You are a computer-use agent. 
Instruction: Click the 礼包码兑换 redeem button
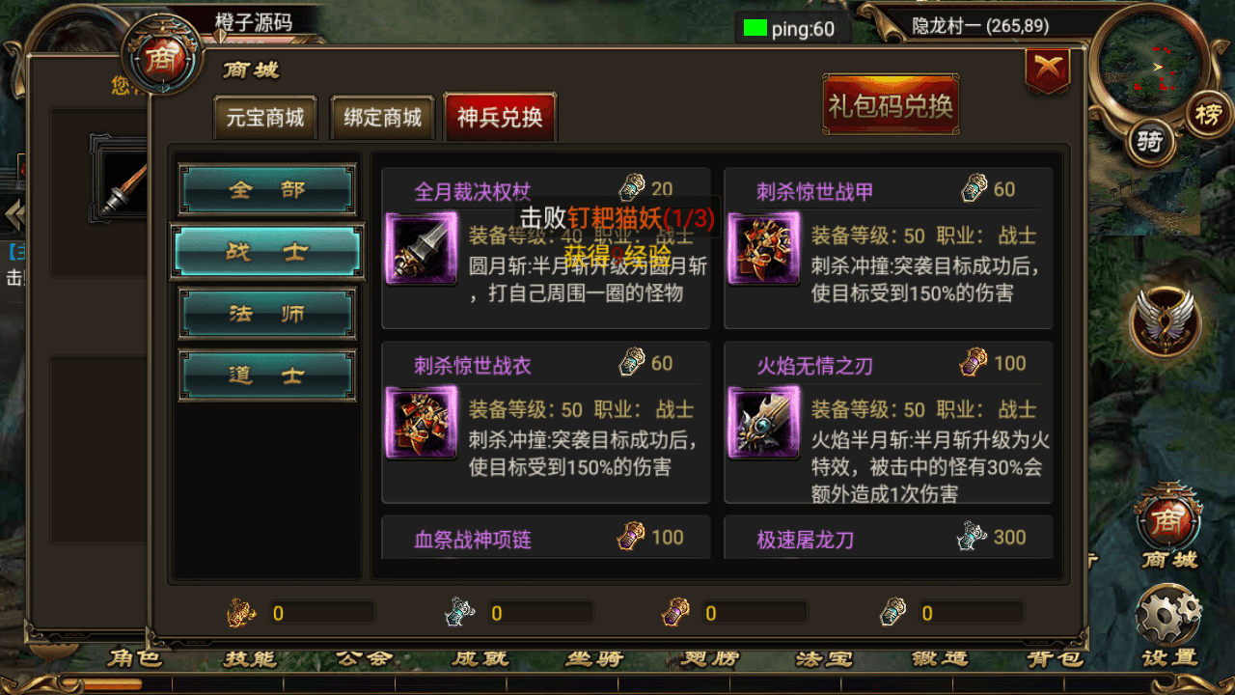click(890, 106)
